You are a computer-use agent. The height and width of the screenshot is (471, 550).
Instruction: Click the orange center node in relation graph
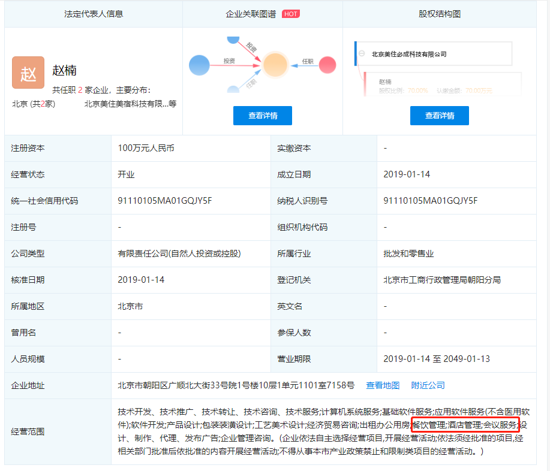pos(275,65)
